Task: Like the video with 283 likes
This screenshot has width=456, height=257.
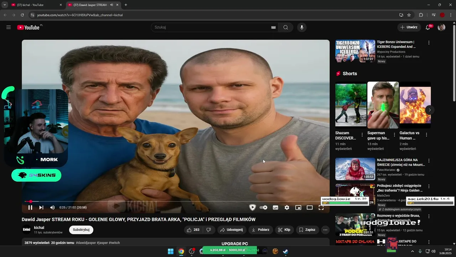Action: [x=193, y=230]
